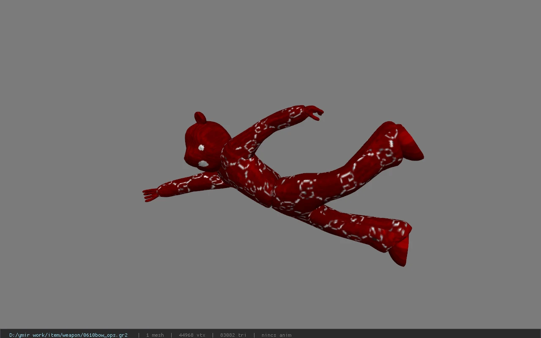Click the 'nincs anim' status entry
This screenshot has width=541, height=338.
[x=276, y=335]
